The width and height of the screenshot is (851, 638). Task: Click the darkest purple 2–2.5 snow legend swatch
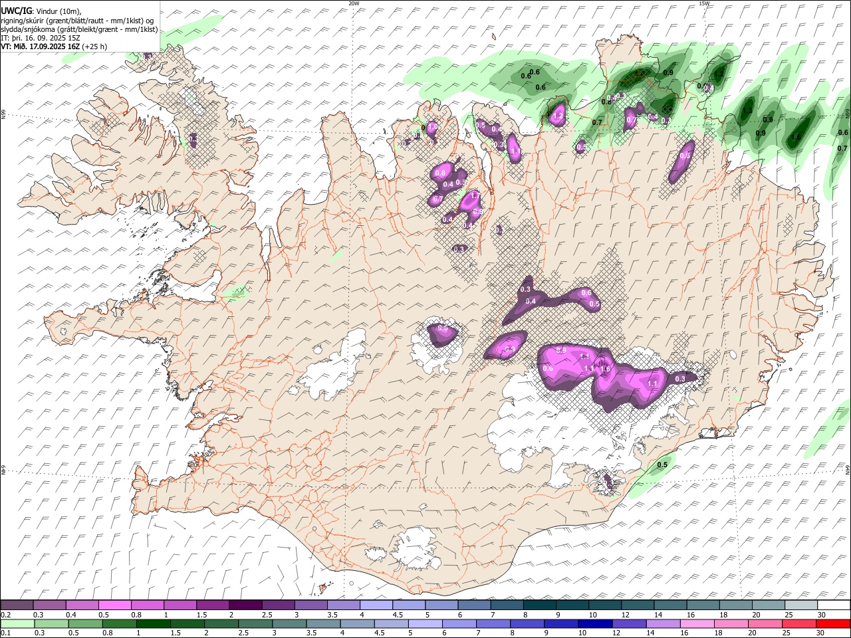[x=245, y=605]
